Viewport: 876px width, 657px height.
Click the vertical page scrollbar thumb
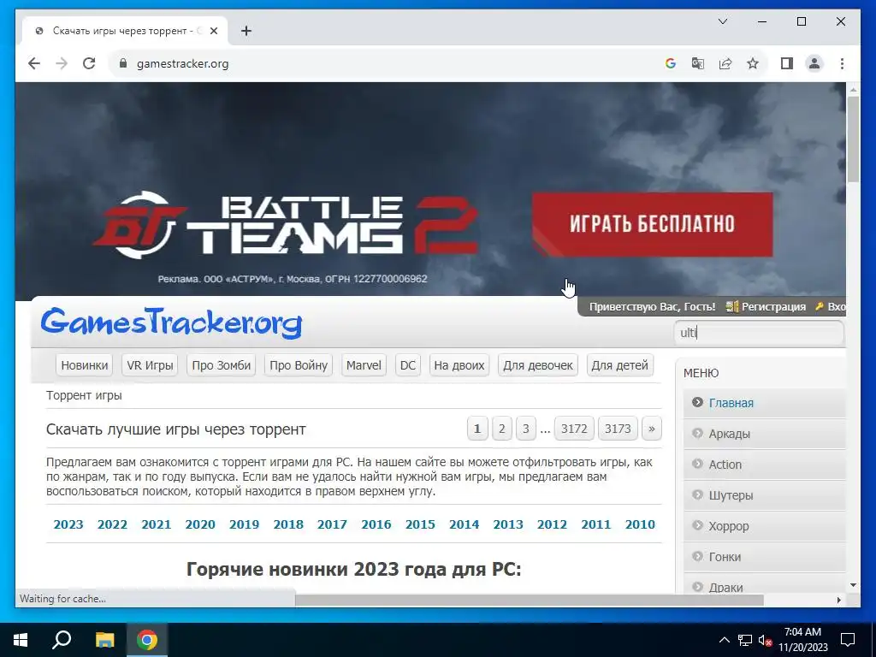(x=853, y=139)
